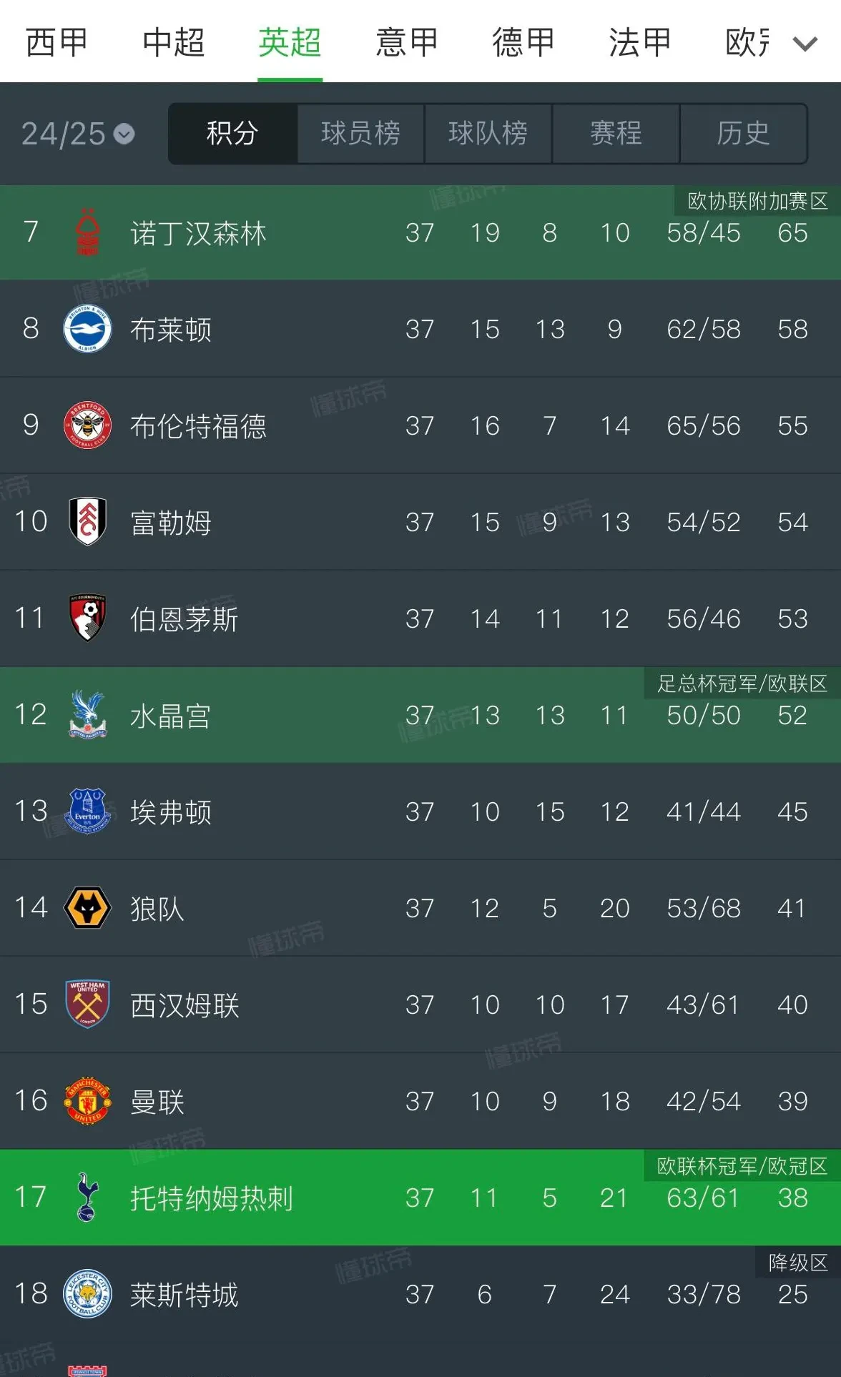Image resolution: width=841 pixels, height=1377 pixels.
Task: Click the 莱斯特城 team name
Action: click(185, 1295)
